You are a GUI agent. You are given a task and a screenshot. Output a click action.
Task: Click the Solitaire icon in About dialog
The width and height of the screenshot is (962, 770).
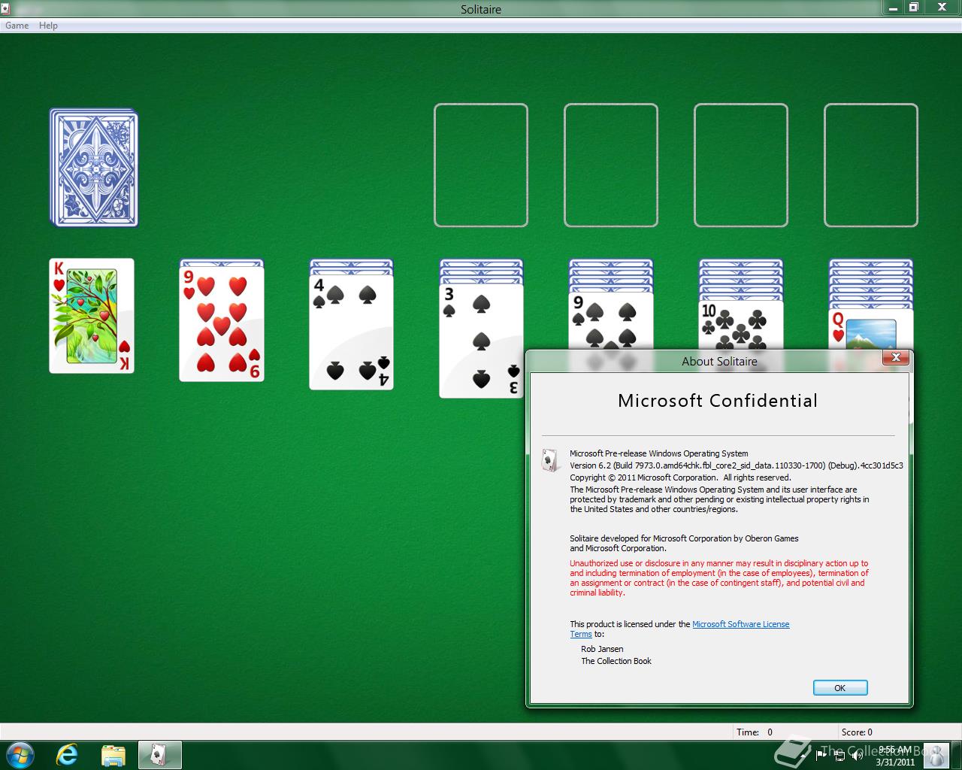[550, 459]
